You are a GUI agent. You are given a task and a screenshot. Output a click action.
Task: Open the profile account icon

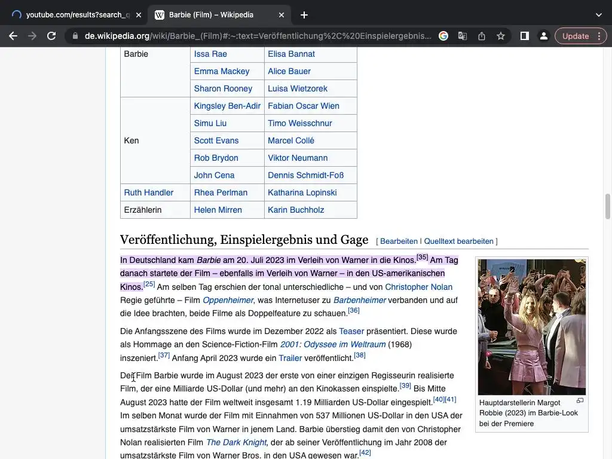click(x=543, y=36)
